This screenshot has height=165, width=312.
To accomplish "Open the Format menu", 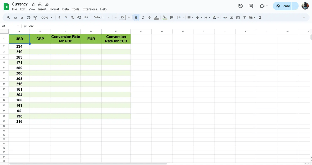I will pos(54,9).
